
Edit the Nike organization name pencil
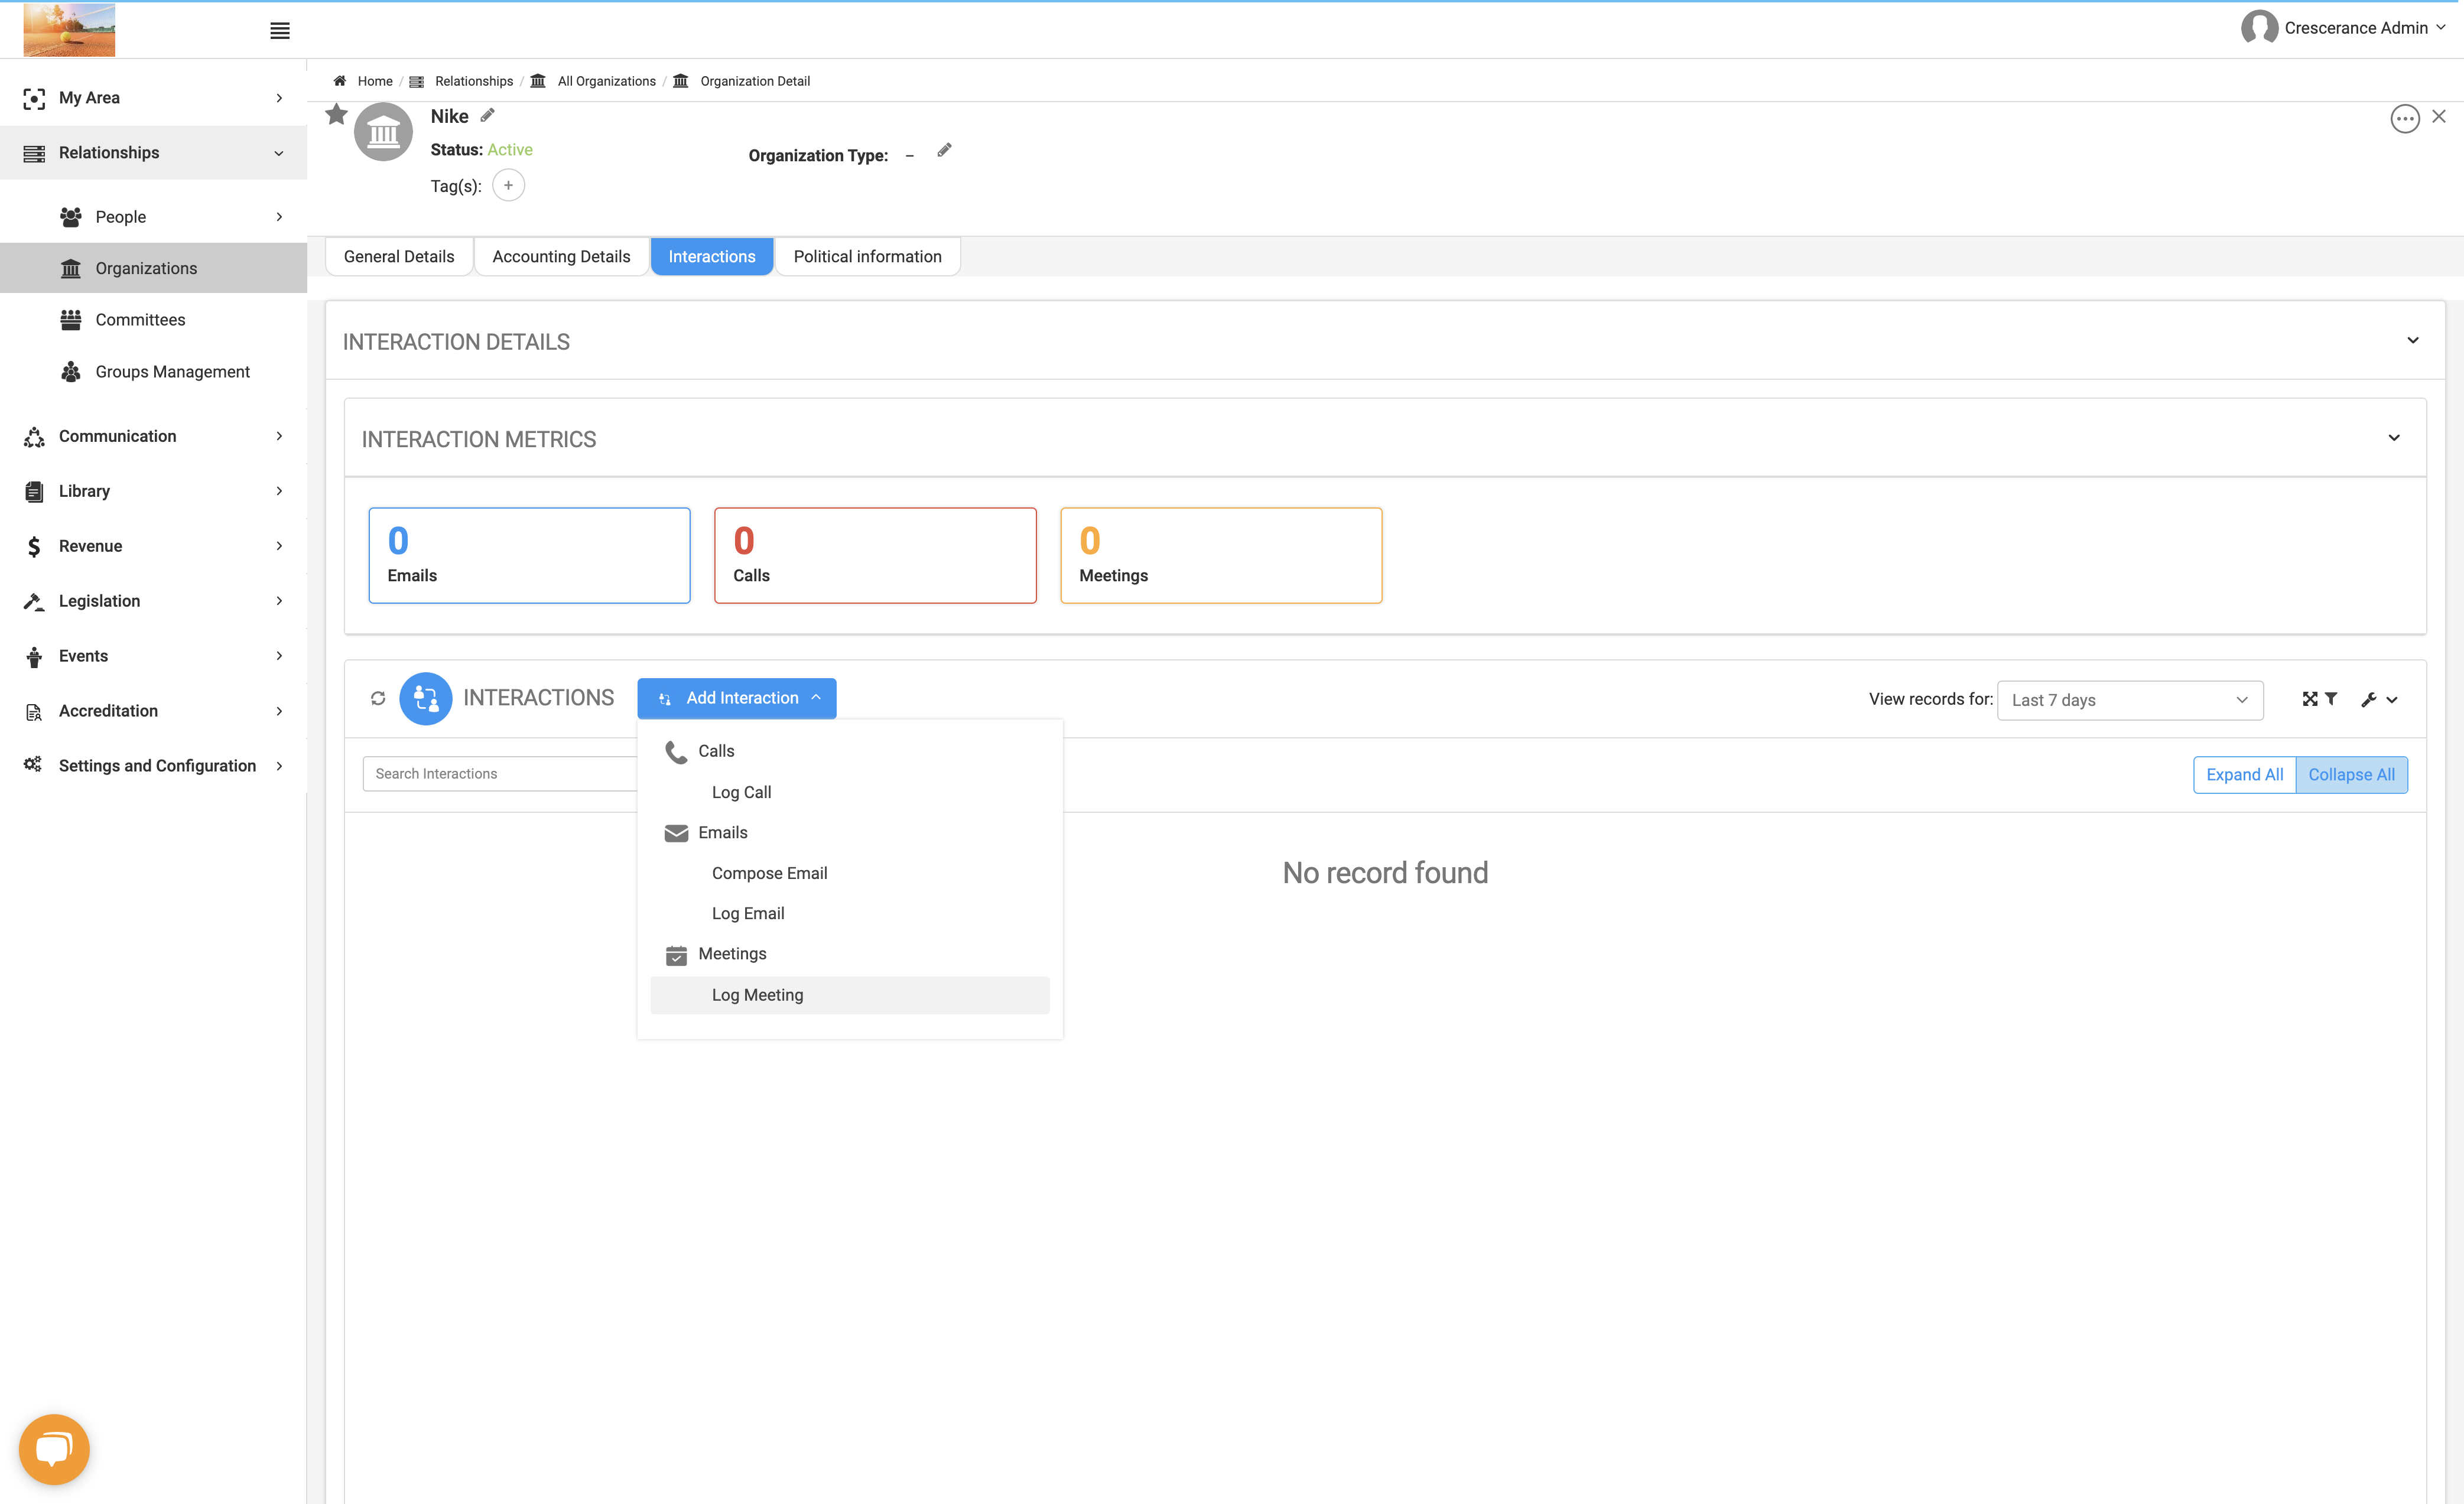[x=488, y=115]
